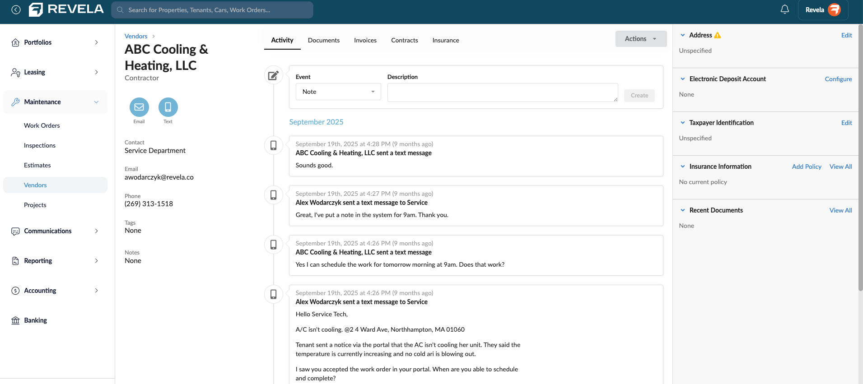Click Add Policy link
The image size is (863, 384).
click(807, 167)
